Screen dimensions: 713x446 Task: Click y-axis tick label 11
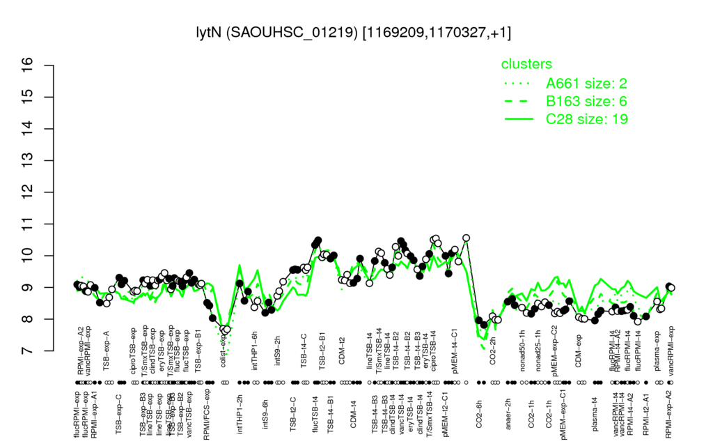pos(28,224)
